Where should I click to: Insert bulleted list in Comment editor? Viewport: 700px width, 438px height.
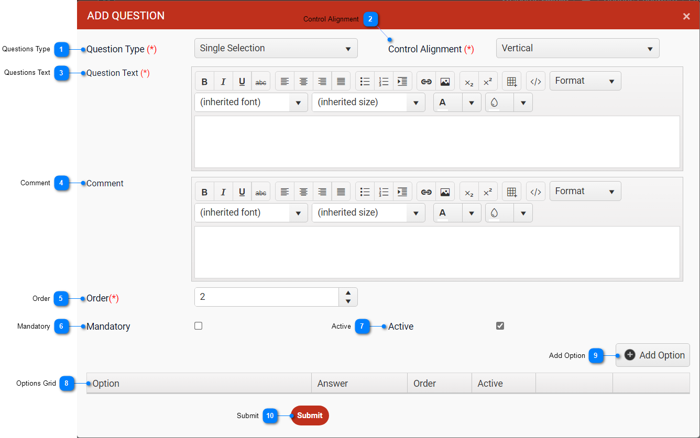point(365,192)
